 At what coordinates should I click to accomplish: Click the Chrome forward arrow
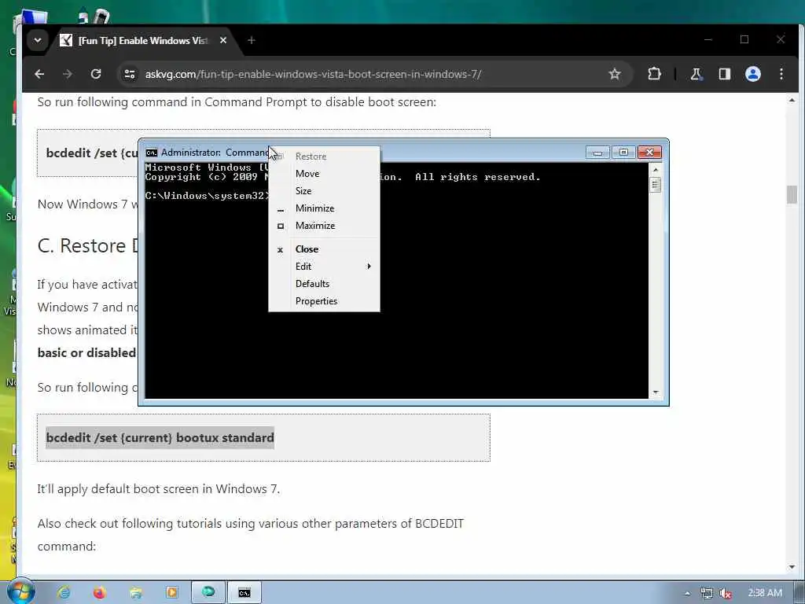[68, 74]
